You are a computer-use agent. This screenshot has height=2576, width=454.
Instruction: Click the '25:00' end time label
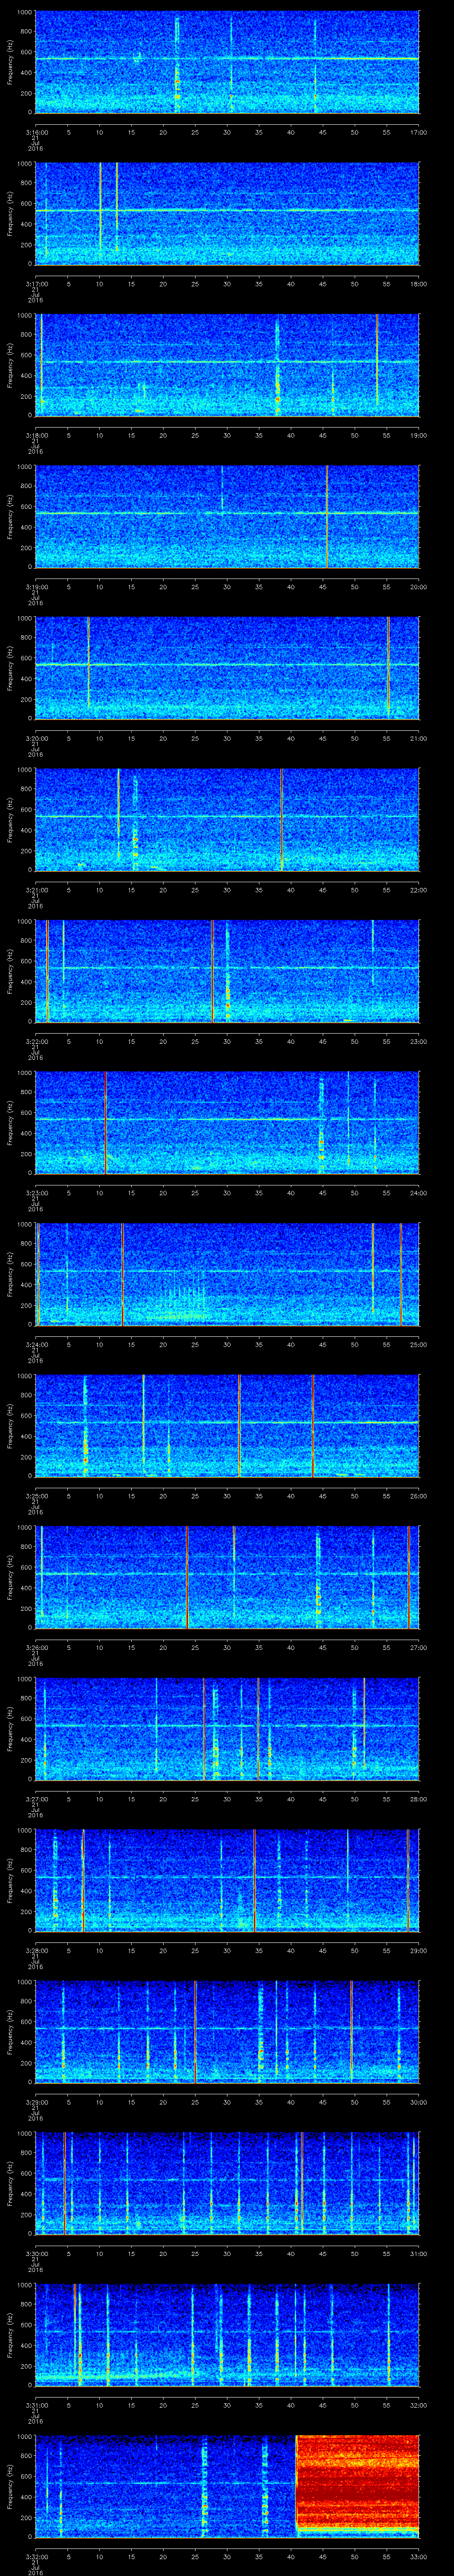point(419,1344)
